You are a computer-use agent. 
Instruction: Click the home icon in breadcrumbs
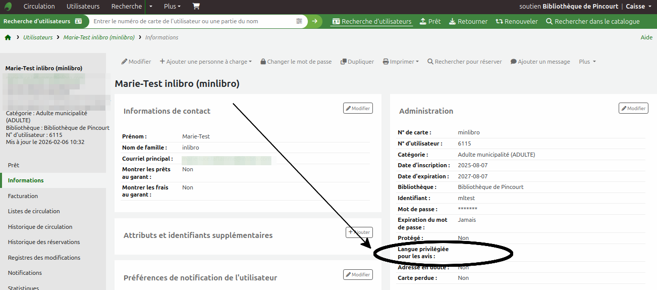[x=8, y=37]
